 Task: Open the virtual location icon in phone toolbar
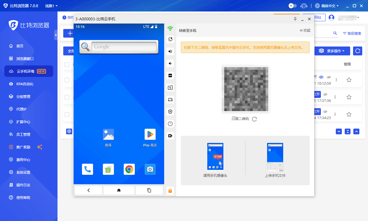click(170, 39)
